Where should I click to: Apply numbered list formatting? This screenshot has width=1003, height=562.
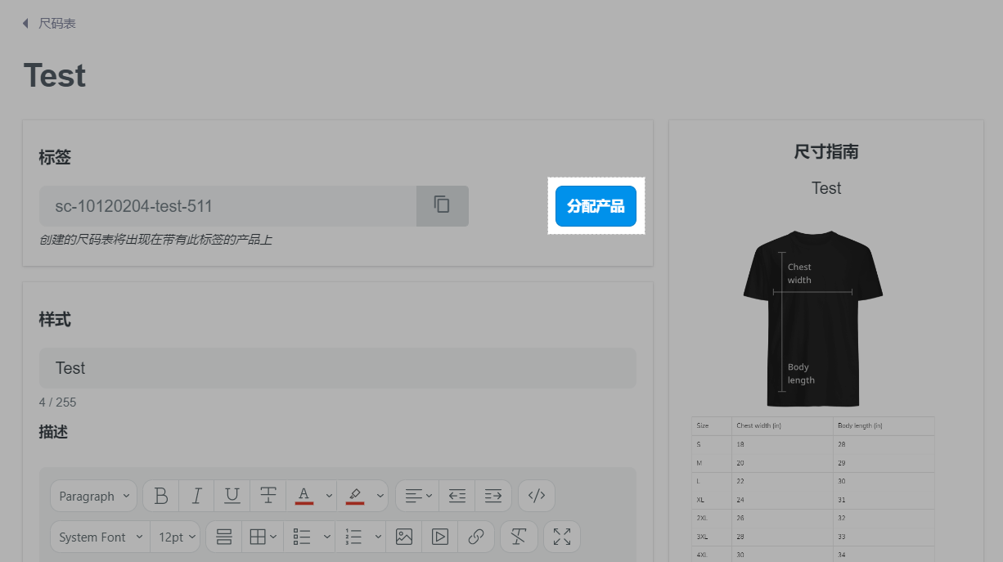point(353,537)
